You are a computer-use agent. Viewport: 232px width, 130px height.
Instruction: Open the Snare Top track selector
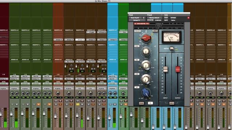(x=135, y=18)
